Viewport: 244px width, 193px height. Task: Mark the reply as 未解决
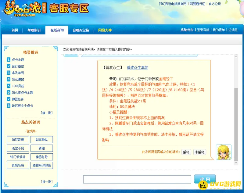(x=200, y=152)
